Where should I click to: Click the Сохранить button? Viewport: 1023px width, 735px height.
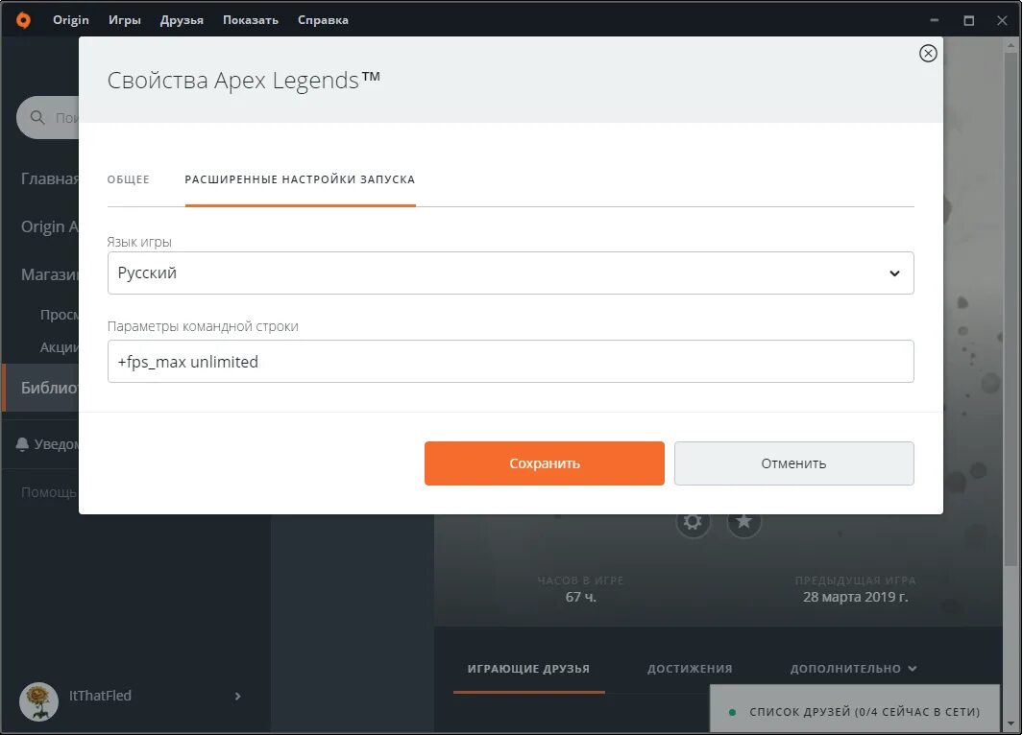(x=544, y=462)
